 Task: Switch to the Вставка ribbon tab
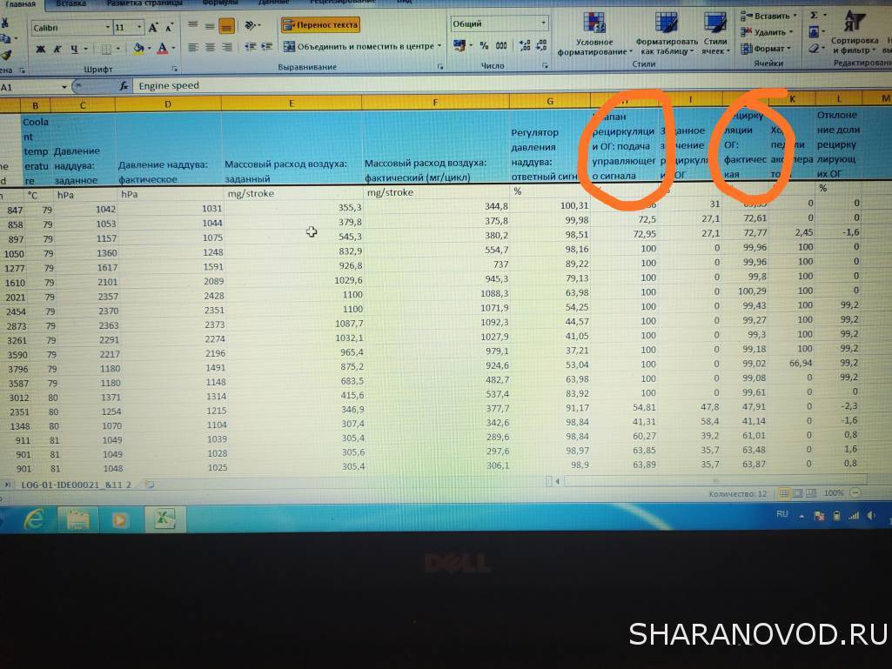(70, 3)
